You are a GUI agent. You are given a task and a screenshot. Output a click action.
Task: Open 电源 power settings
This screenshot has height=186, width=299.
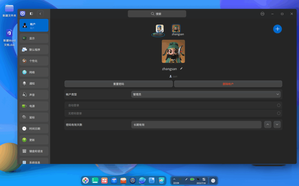[x=34, y=106]
